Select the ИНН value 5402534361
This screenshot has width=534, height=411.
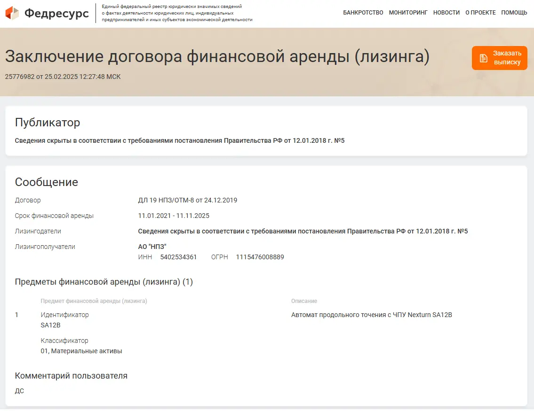point(178,257)
